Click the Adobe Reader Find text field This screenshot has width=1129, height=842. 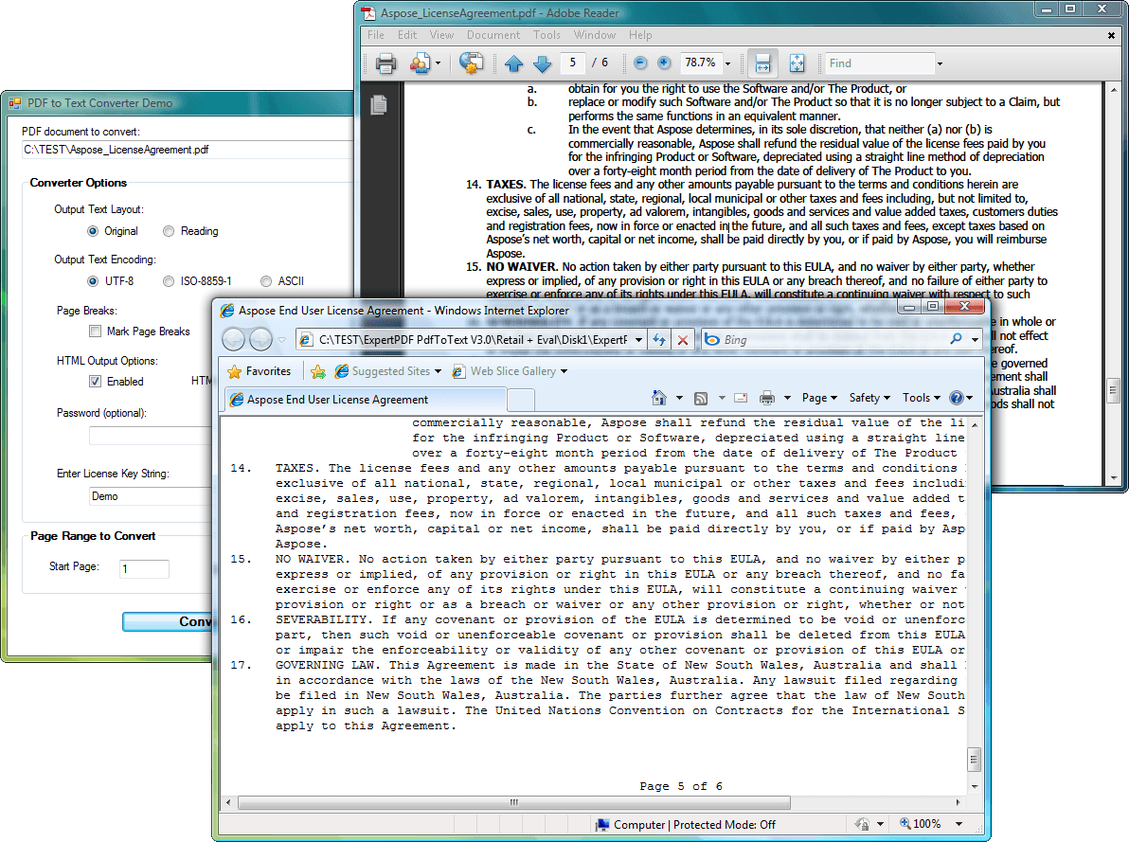[x=880, y=63]
